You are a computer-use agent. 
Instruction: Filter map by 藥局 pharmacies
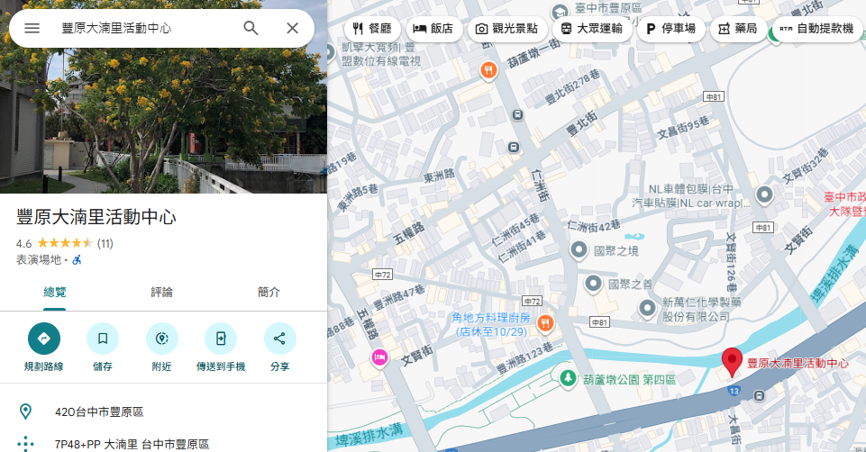coord(737,29)
